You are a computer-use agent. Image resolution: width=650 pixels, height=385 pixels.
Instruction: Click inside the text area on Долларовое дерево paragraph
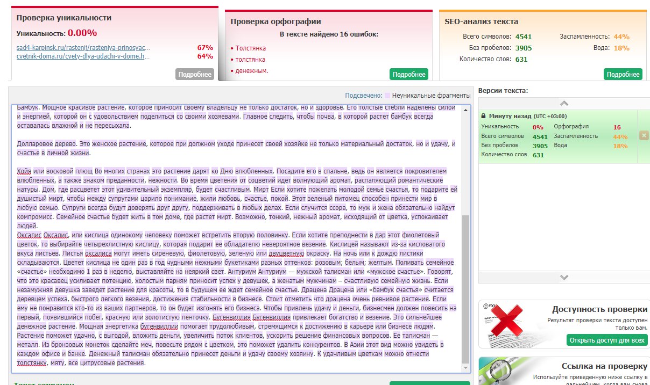pyautogui.click(x=236, y=148)
